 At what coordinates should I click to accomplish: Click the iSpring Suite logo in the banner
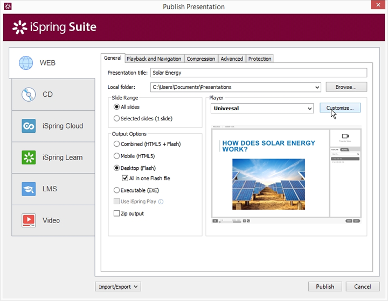click(54, 27)
